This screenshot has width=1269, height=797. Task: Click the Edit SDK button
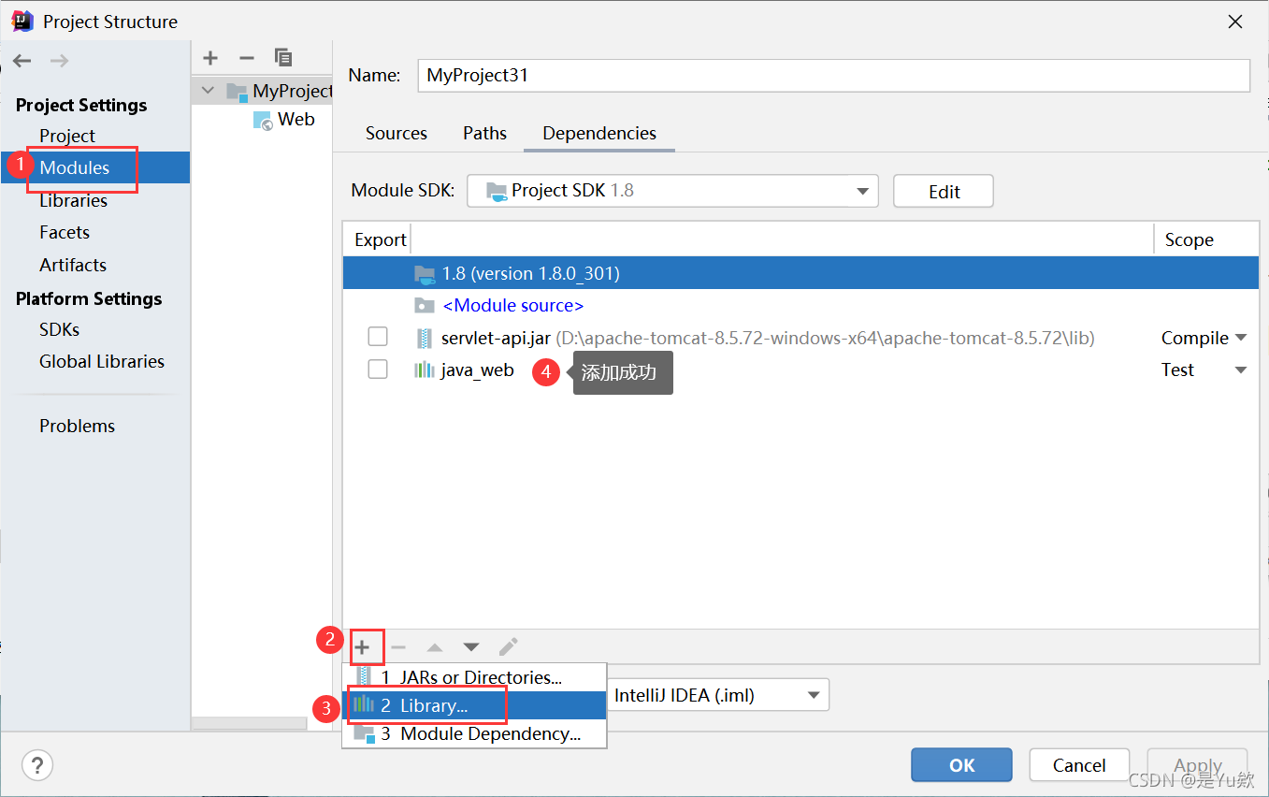(943, 191)
